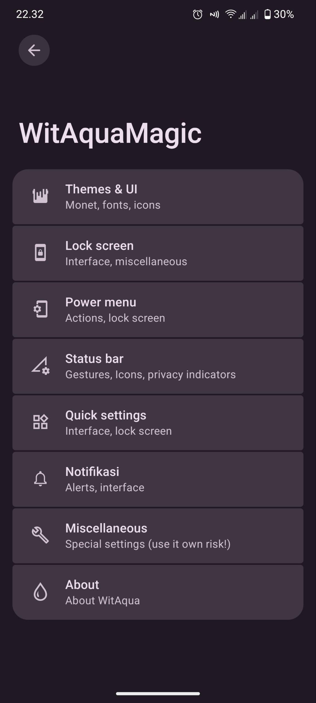
Task: Tap the battery 30% indicator
Action: 279,14
